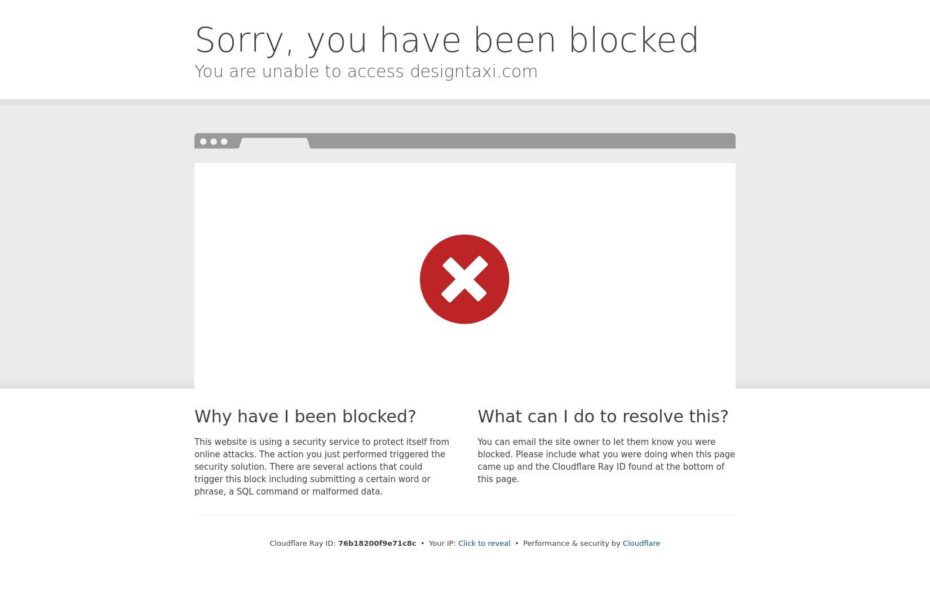The height and width of the screenshot is (609, 930).
Task: Click 'What can I do to resolve this?' heading
Action: point(603,416)
